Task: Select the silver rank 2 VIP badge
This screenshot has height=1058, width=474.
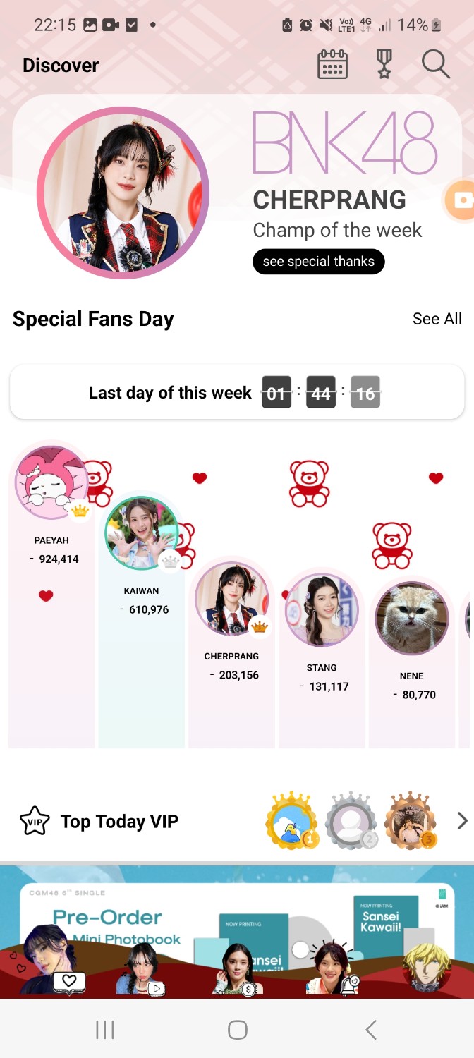Action: click(x=351, y=820)
